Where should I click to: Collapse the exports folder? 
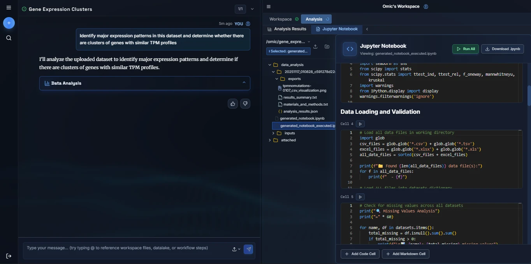click(x=277, y=79)
